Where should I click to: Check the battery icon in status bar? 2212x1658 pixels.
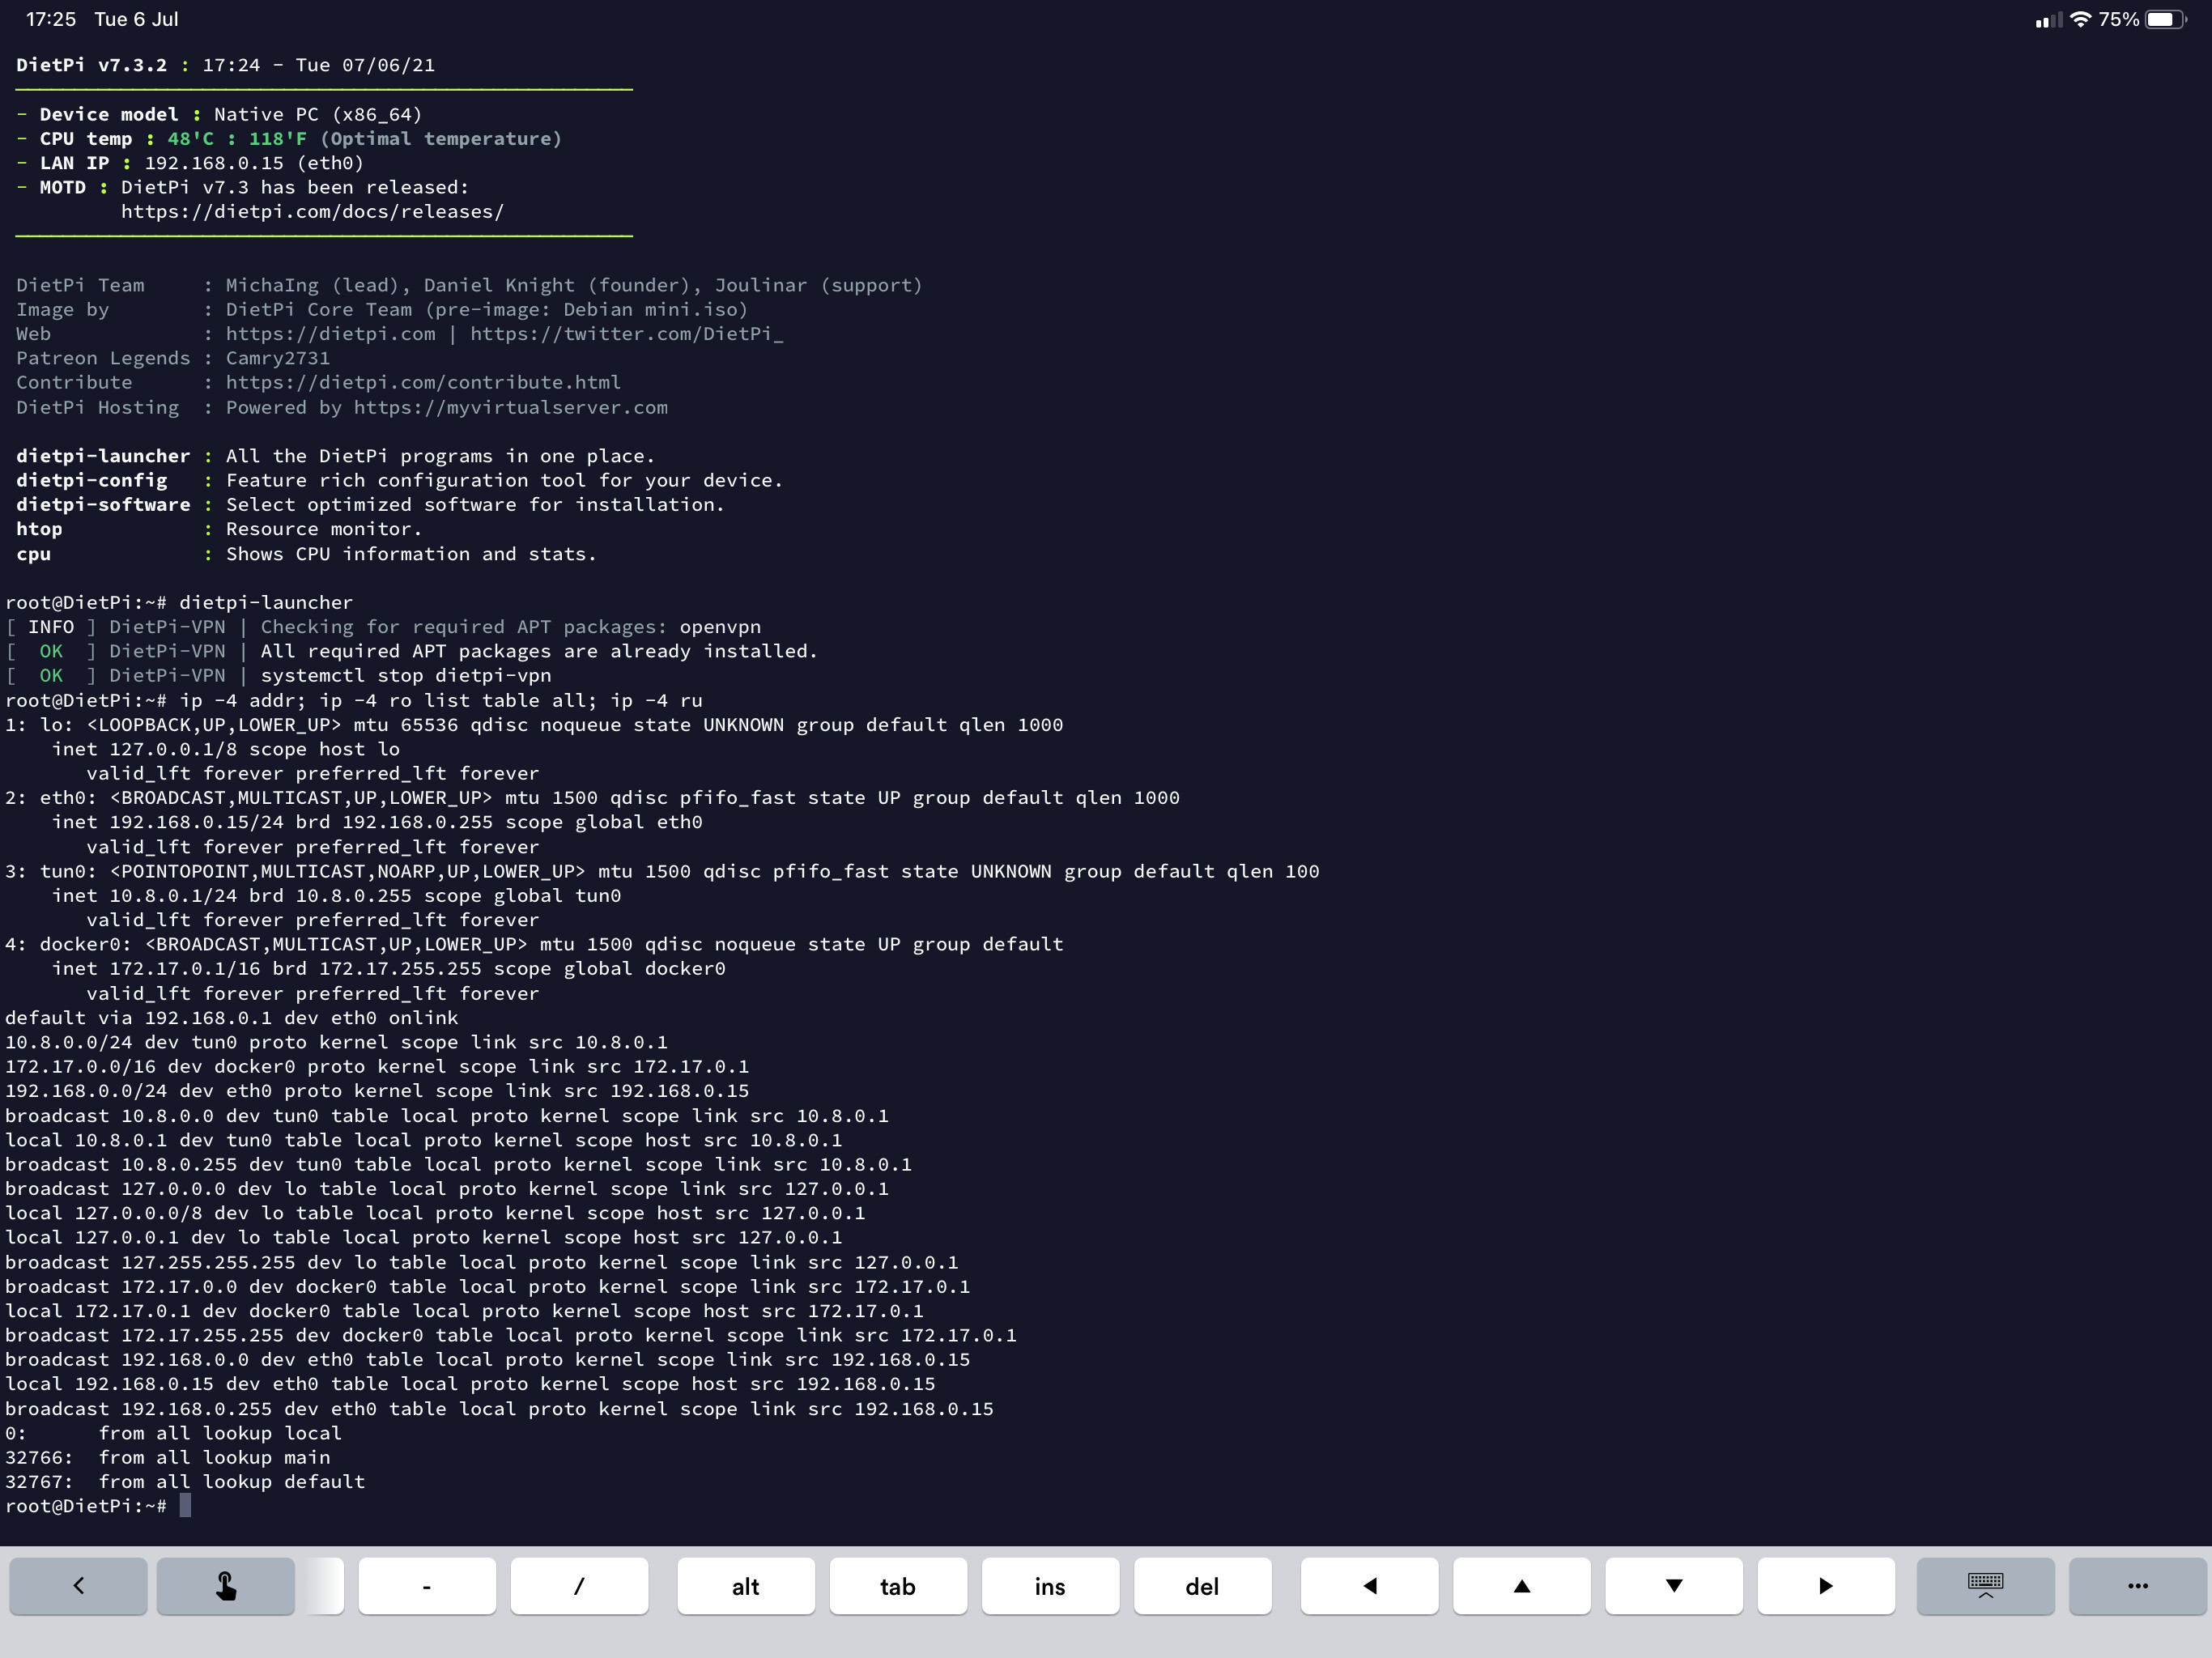2165,19
